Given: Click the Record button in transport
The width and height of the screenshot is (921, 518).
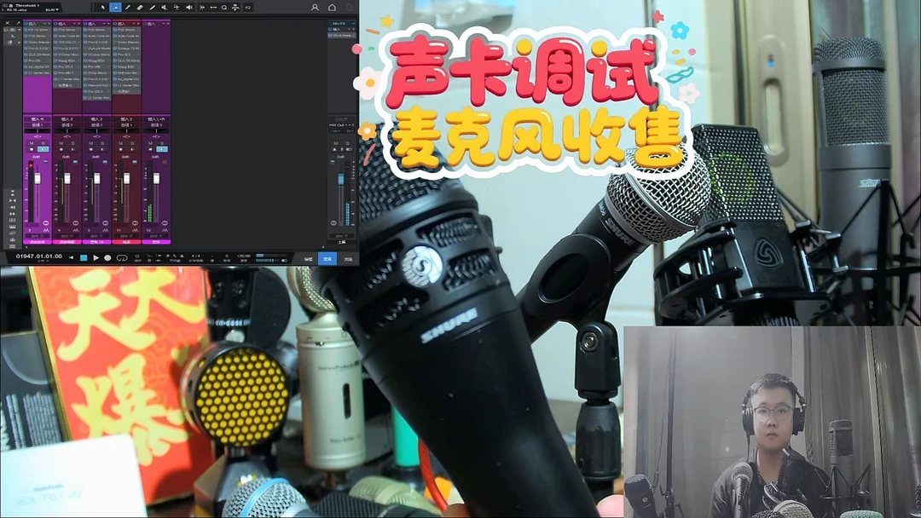Looking at the screenshot, I should 107,257.
